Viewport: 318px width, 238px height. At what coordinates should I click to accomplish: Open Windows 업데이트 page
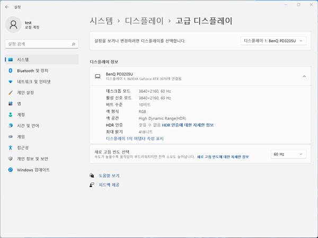tap(33, 170)
